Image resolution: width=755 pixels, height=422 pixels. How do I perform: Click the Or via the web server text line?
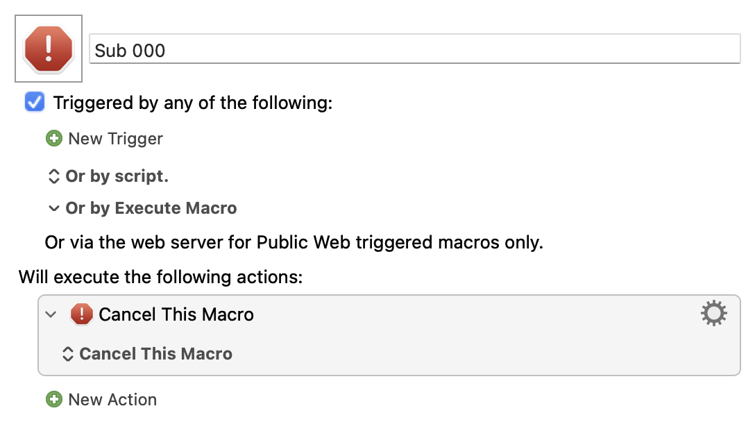pyautogui.click(x=294, y=242)
